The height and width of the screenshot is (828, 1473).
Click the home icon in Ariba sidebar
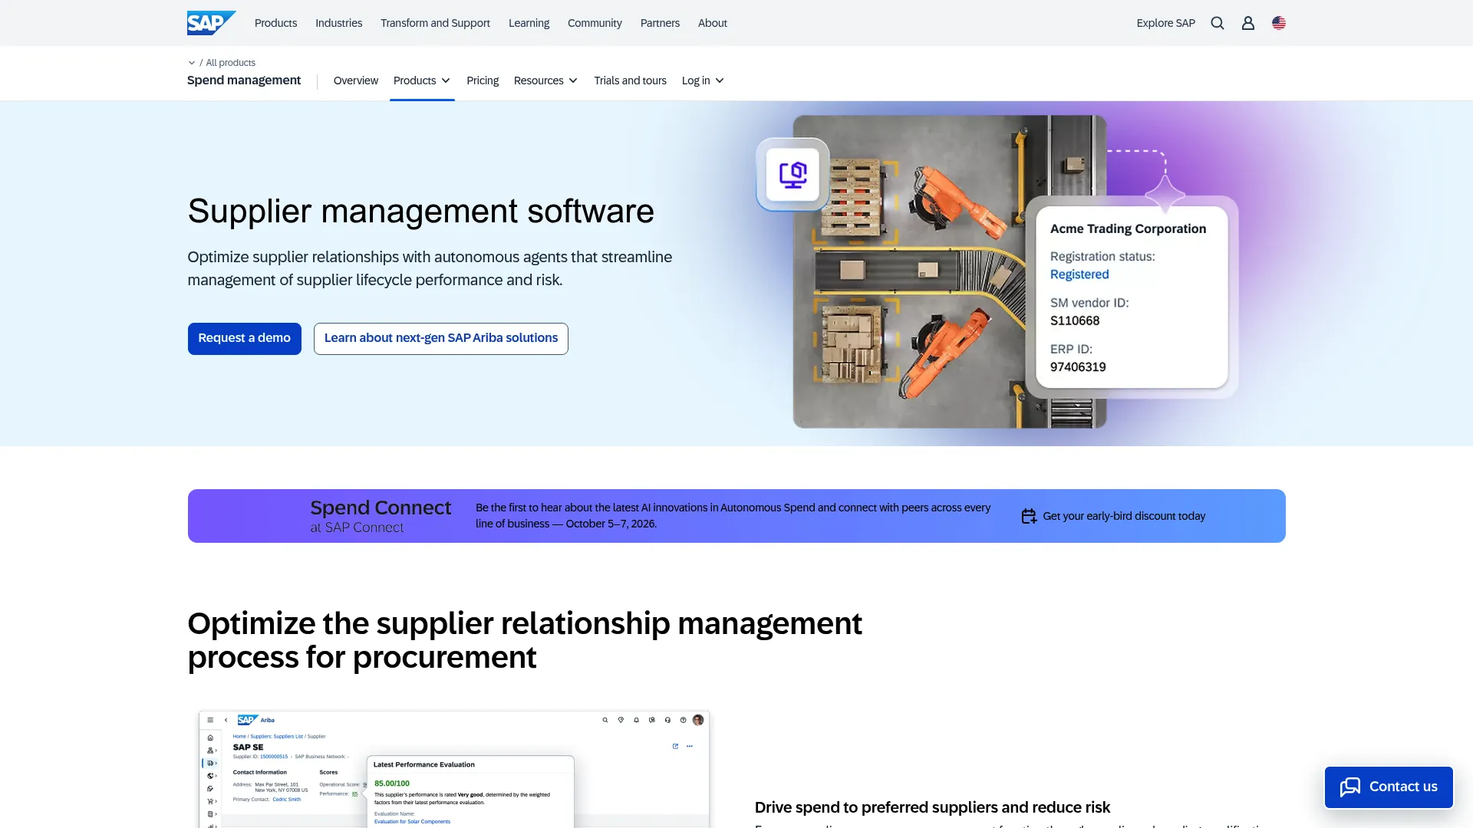pyautogui.click(x=210, y=738)
